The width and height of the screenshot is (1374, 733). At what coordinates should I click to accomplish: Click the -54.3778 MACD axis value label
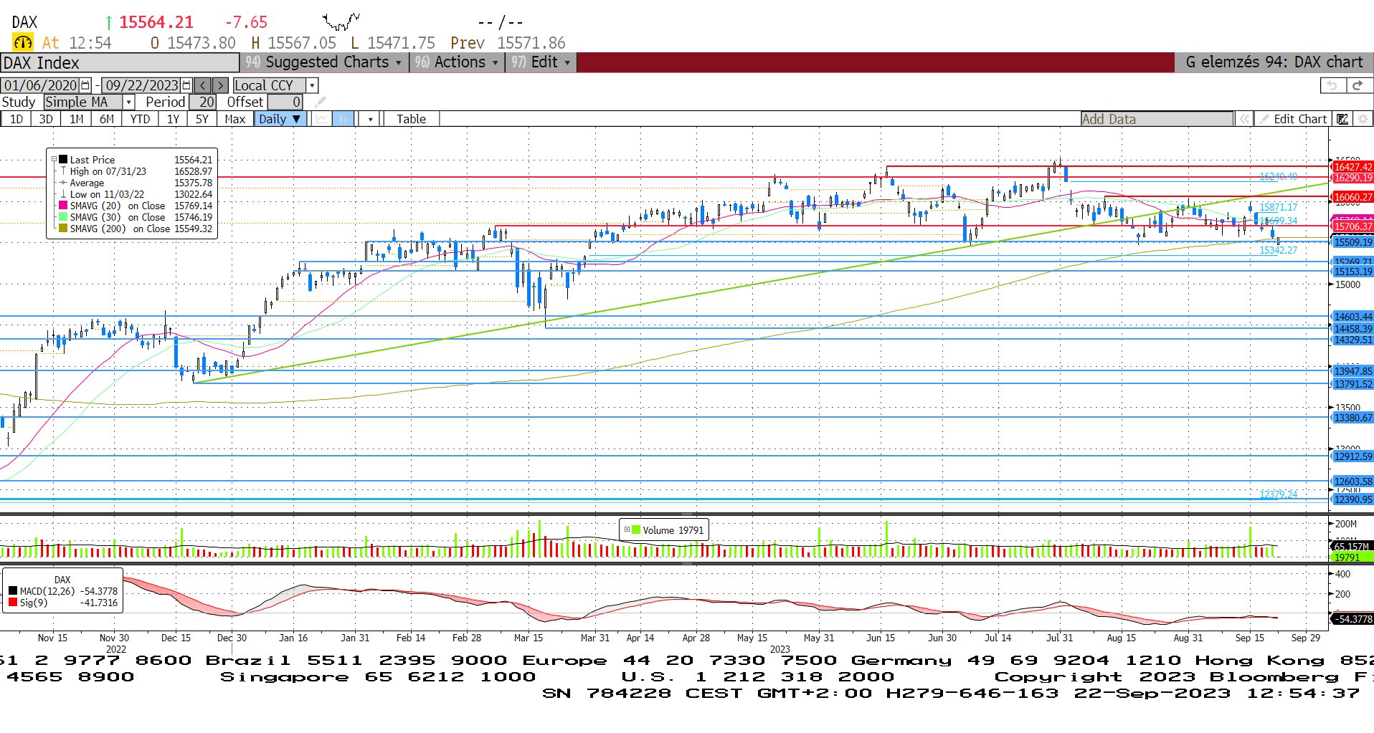1352,619
